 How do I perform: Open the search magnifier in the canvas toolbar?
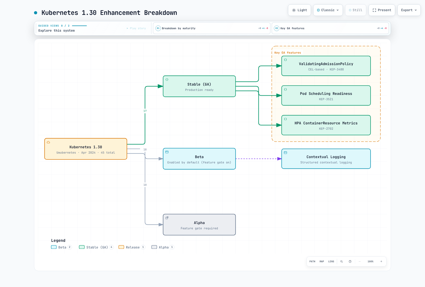(x=342, y=261)
